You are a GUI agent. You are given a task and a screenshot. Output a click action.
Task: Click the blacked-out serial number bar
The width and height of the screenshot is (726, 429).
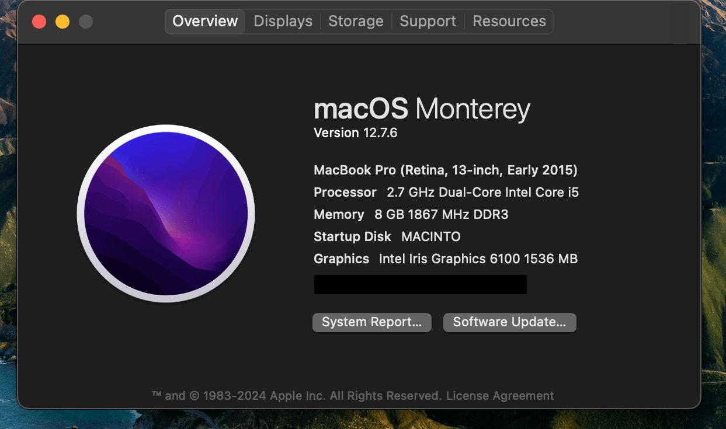click(420, 284)
